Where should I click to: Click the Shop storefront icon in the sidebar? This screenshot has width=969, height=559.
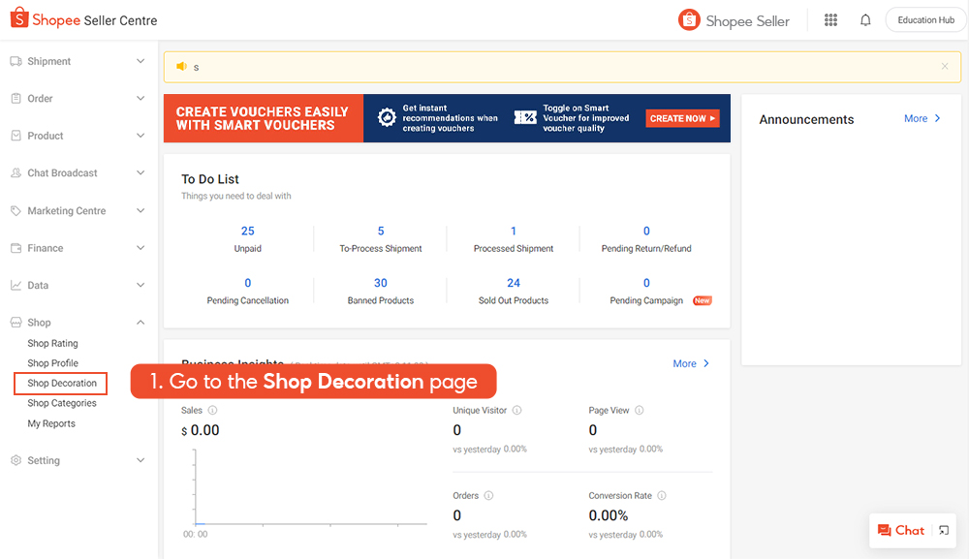point(16,323)
